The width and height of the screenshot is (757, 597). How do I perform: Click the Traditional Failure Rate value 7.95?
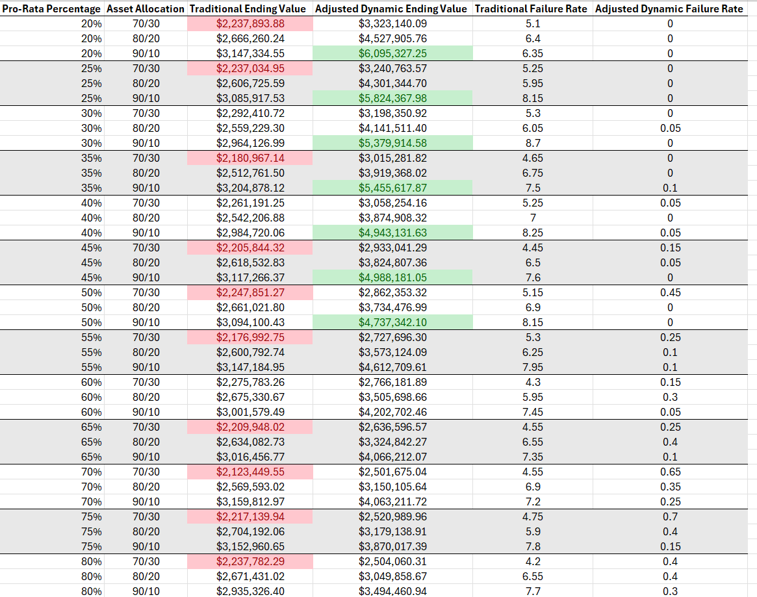click(x=533, y=367)
